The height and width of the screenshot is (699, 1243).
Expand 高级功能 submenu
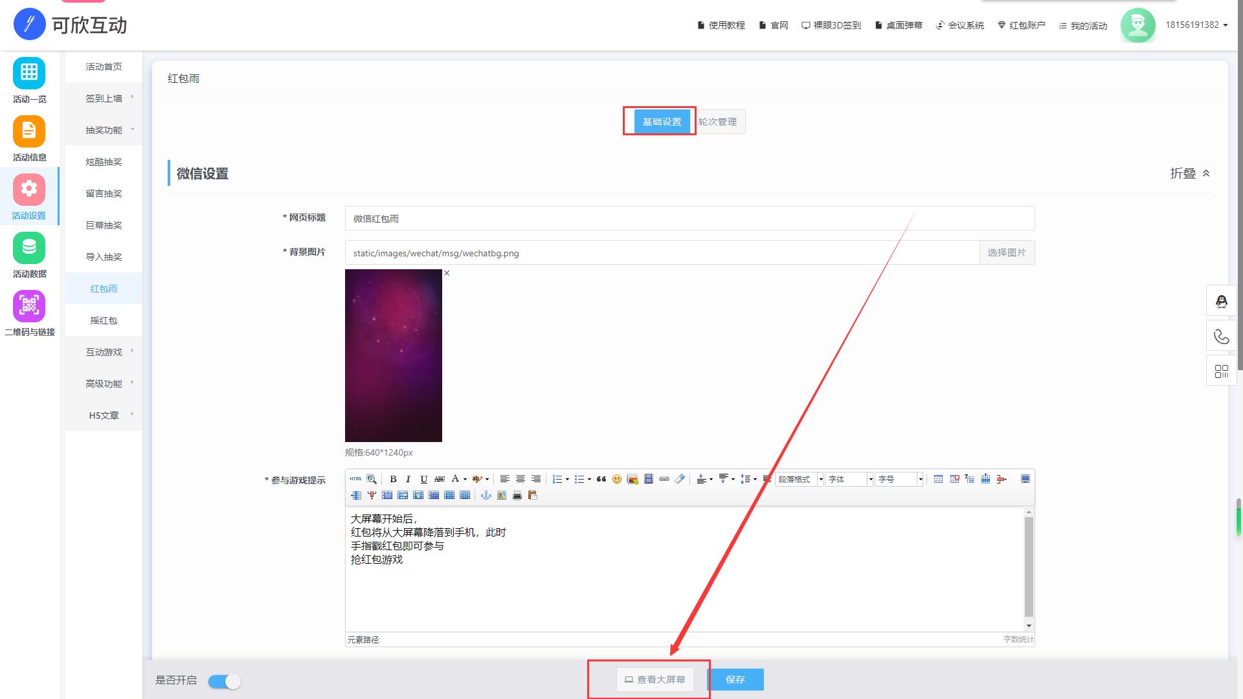click(x=104, y=384)
